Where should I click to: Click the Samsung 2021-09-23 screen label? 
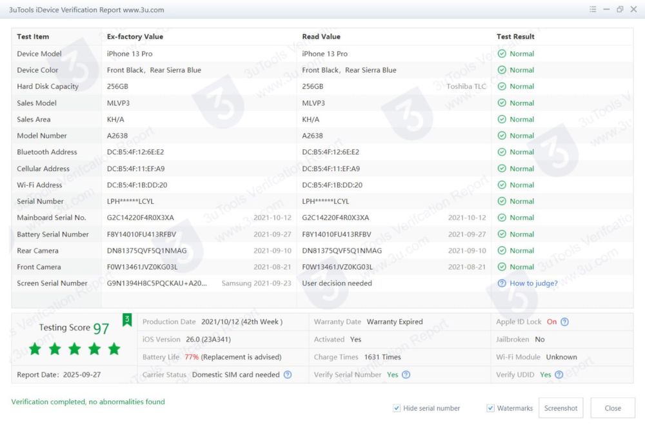click(256, 283)
